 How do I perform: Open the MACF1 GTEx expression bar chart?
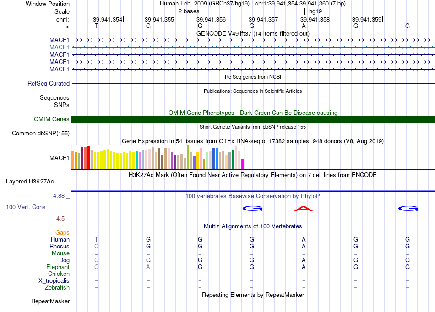point(158,157)
